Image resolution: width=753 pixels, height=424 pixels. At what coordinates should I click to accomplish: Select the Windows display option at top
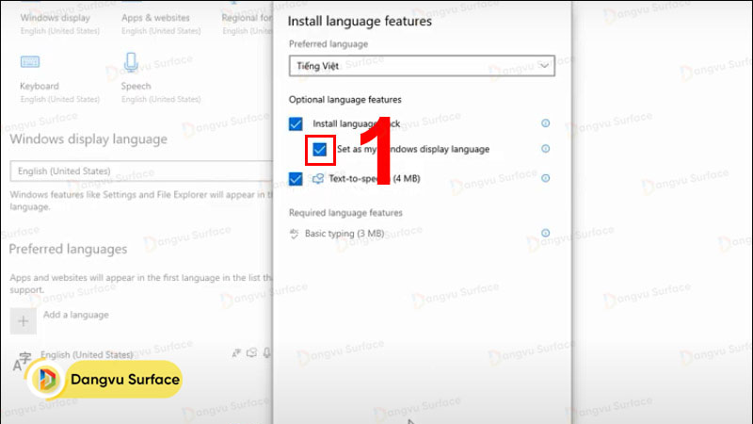pyautogui.click(x=55, y=17)
